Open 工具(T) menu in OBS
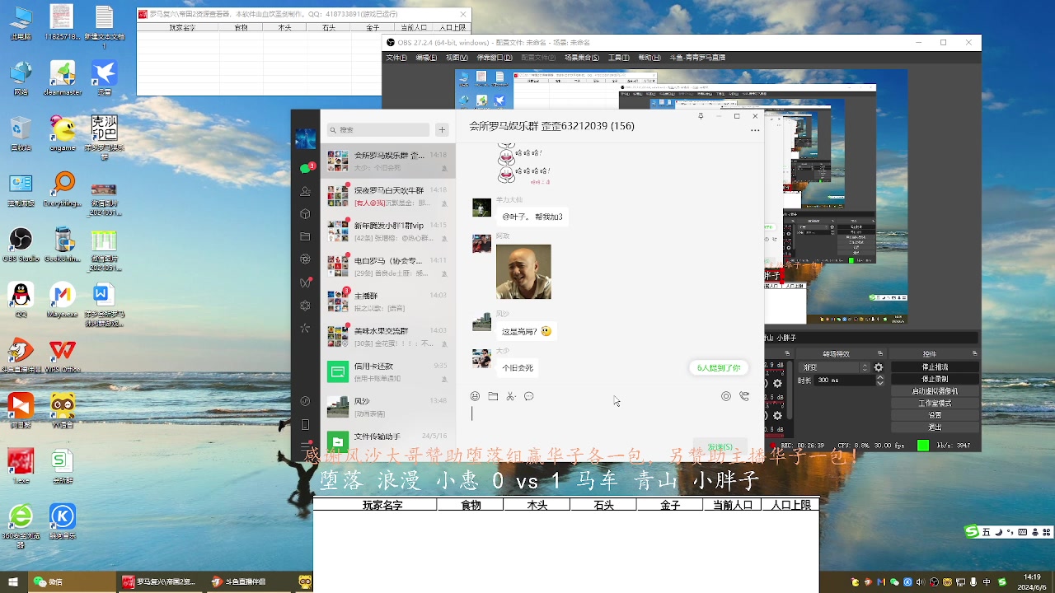 [619, 58]
